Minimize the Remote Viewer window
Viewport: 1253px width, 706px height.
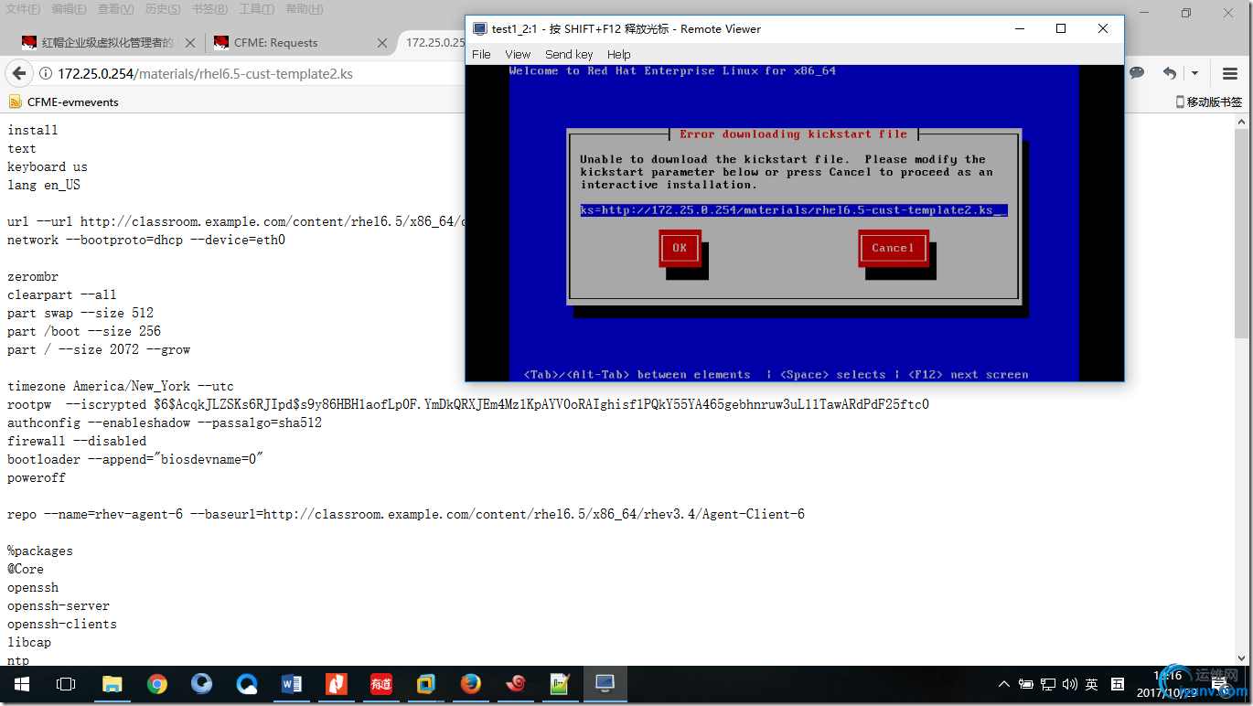click(1019, 28)
